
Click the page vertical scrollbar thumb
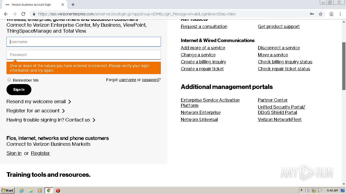[x=344, y=66]
